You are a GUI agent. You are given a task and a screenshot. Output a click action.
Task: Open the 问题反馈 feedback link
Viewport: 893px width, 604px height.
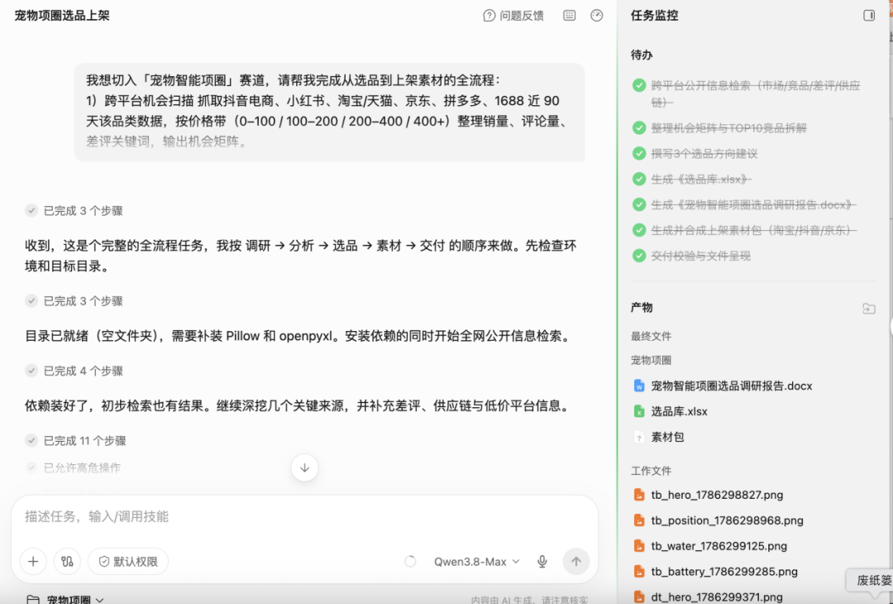[x=513, y=16]
